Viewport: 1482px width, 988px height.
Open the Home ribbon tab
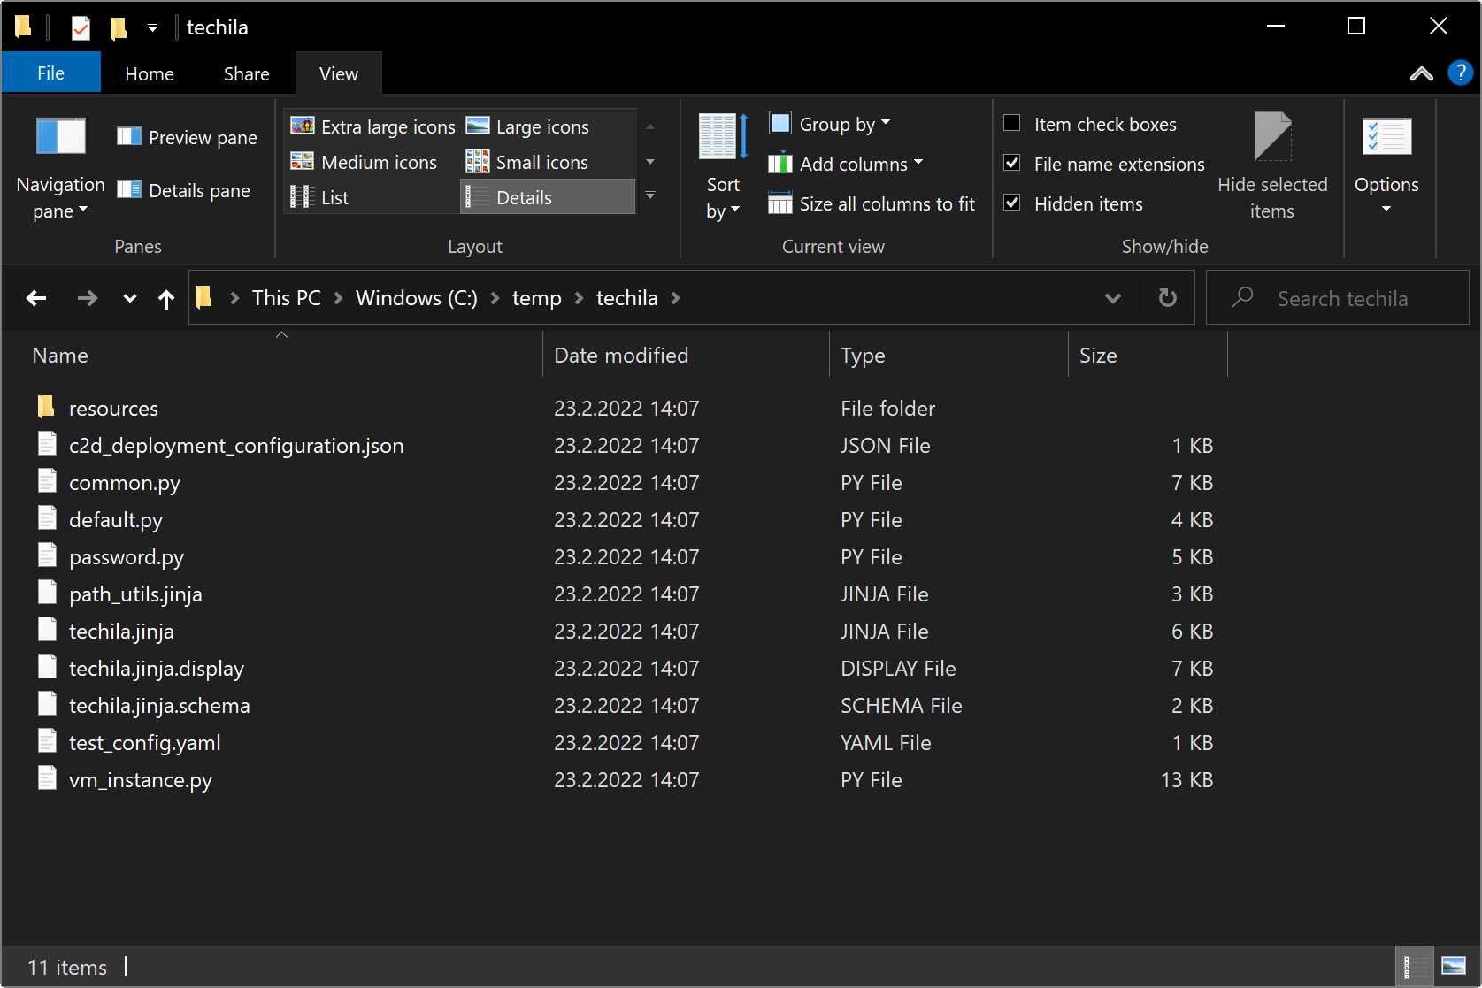click(x=150, y=74)
